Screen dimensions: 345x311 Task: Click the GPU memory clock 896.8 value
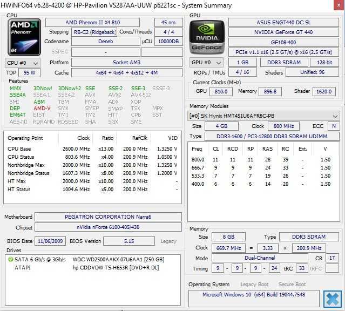coord(270,92)
